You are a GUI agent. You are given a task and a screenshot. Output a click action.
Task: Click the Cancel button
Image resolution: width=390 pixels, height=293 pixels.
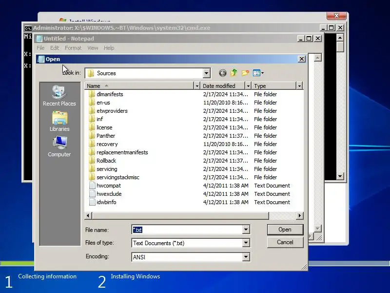[x=285, y=242]
